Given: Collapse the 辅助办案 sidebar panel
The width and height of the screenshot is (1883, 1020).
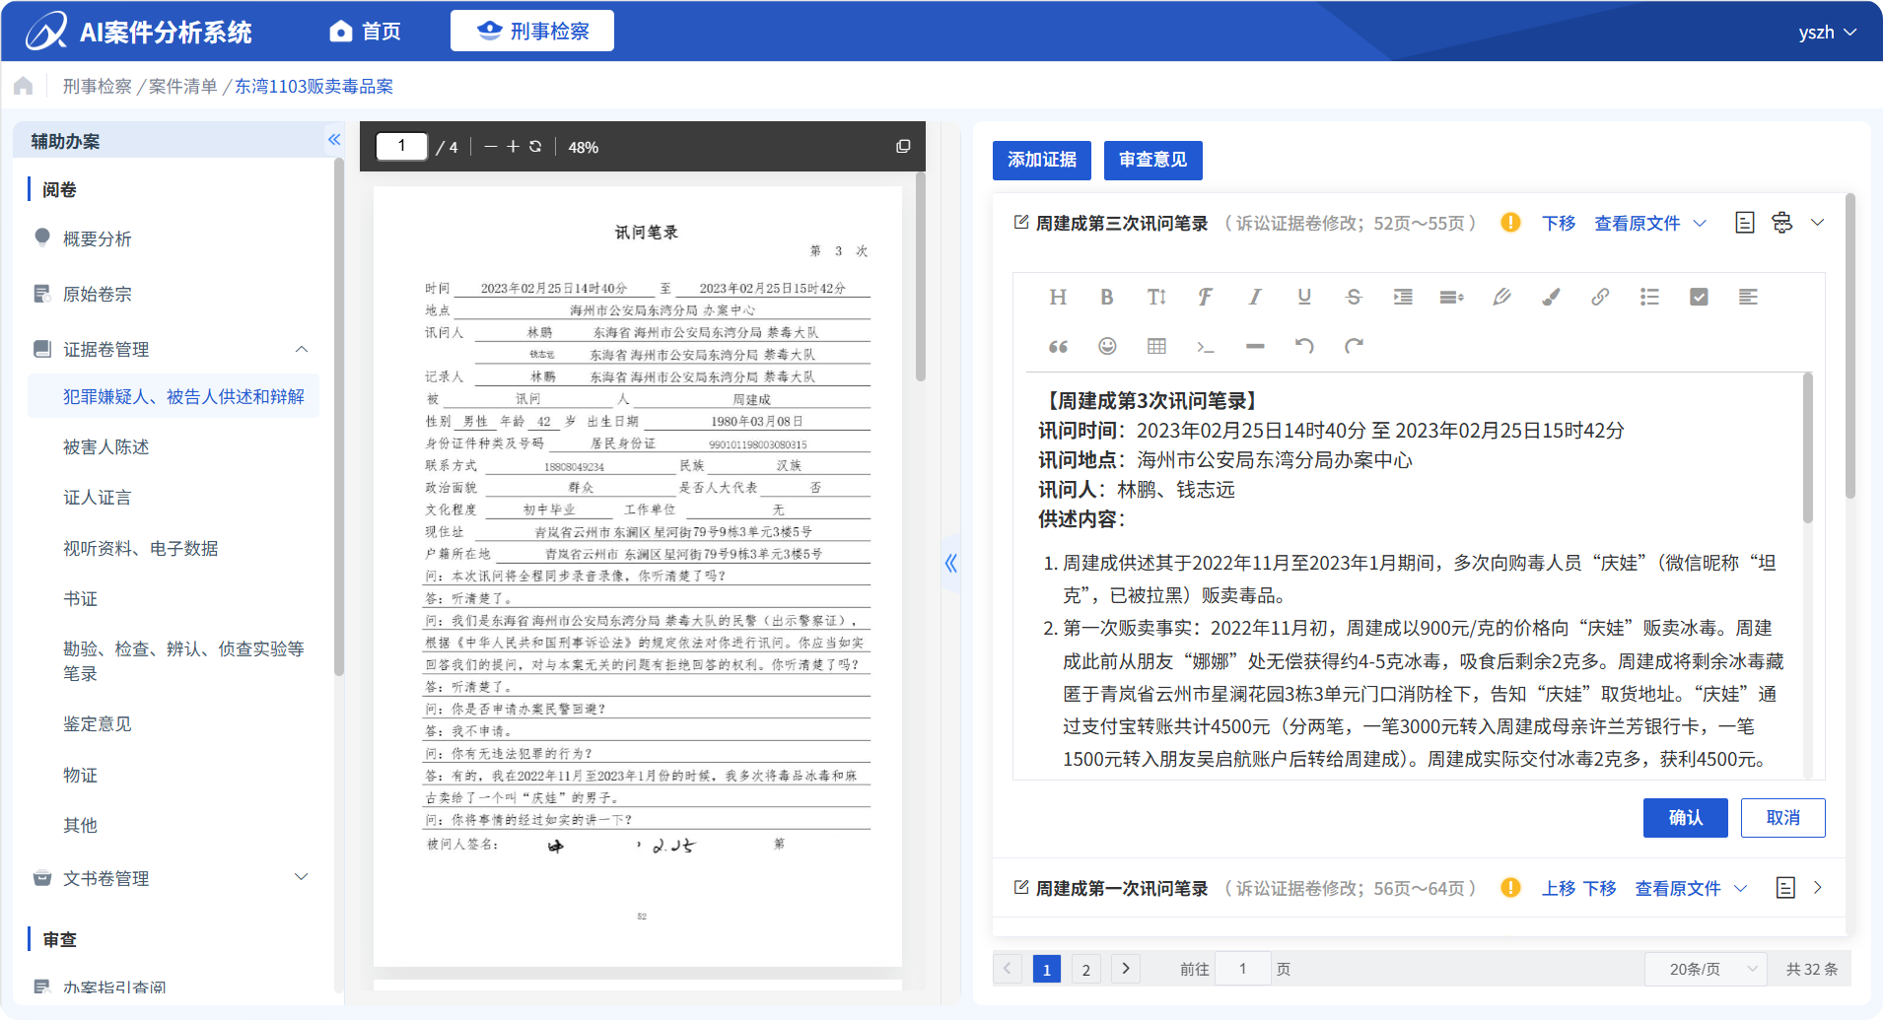Looking at the screenshot, I should [334, 140].
